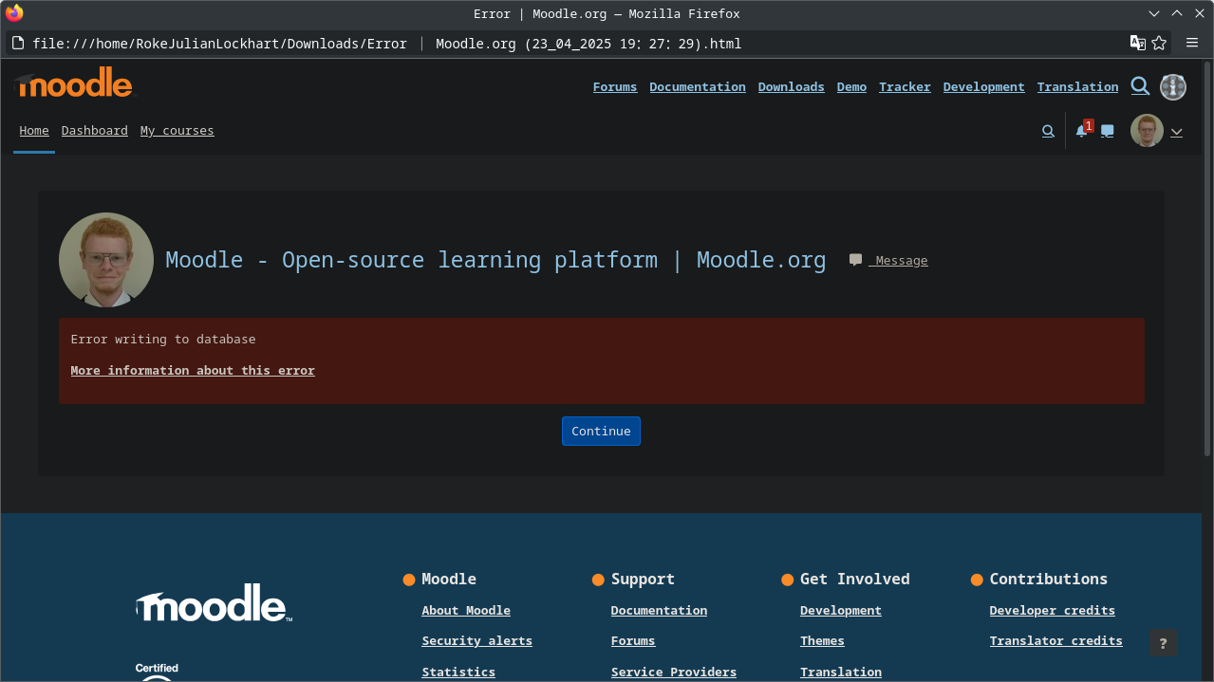The width and height of the screenshot is (1214, 682).
Task: Open Forums under the Support footer heading
Action: 633,641
